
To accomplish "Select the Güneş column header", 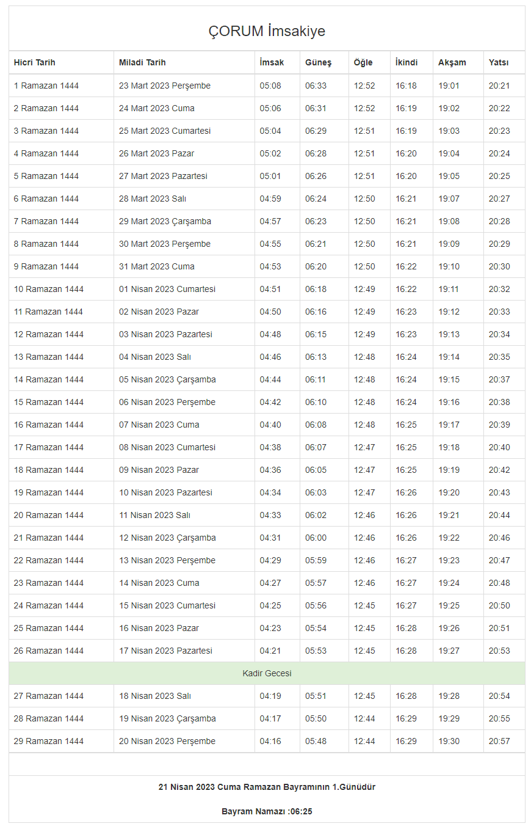I will (318, 62).
